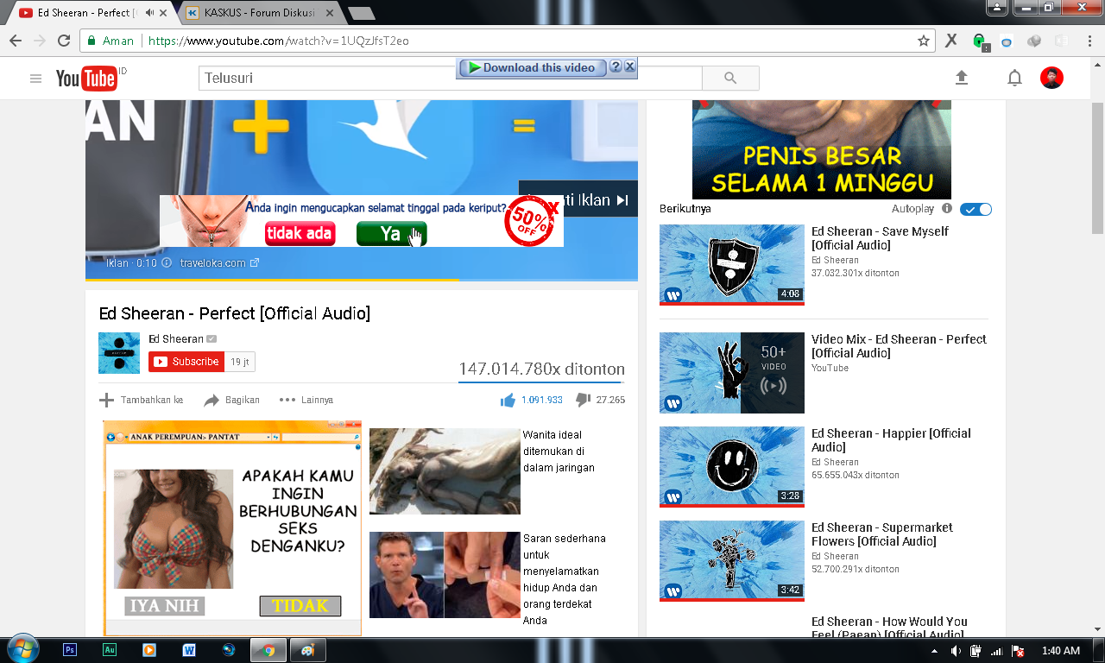Screen dimensions: 1105x663
Task: Click the blue oval extension icon
Action: (1006, 41)
